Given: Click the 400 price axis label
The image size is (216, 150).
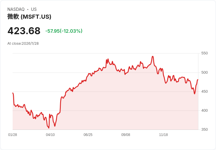Looking at the screenshot, I should (205, 111).
